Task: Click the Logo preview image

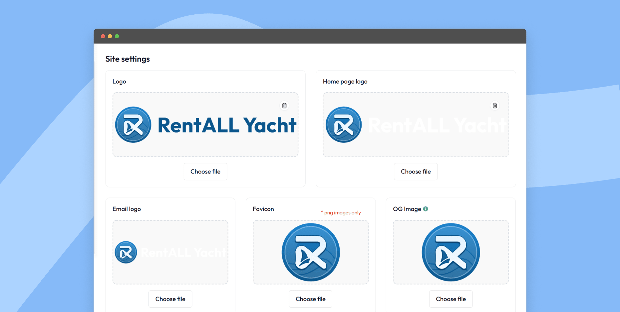Action: tap(205, 125)
